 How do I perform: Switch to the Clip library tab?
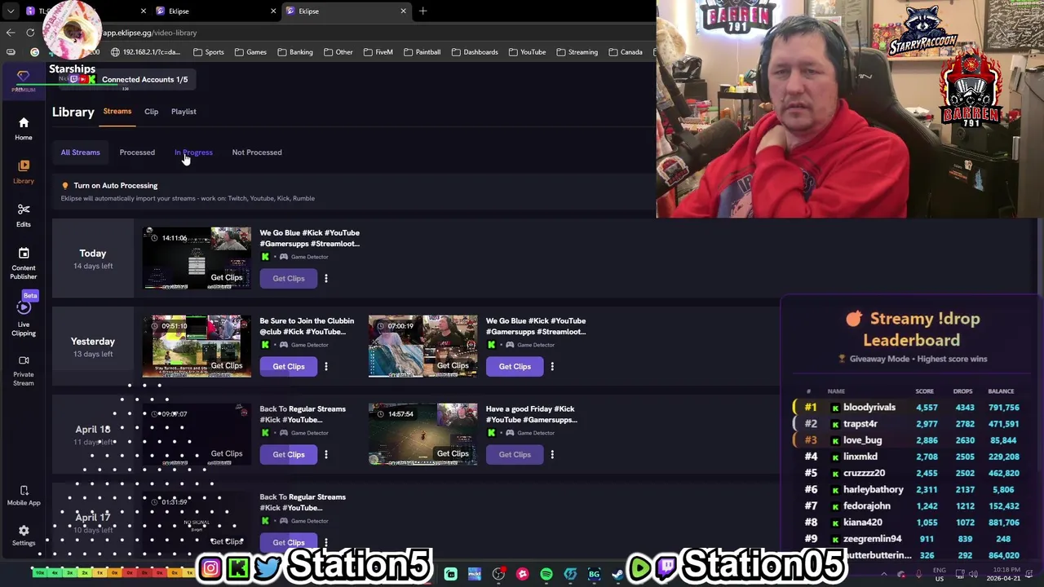pyautogui.click(x=152, y=112)
